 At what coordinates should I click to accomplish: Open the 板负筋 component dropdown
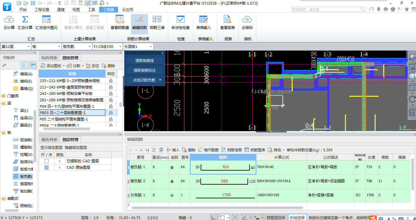[90, 47]
